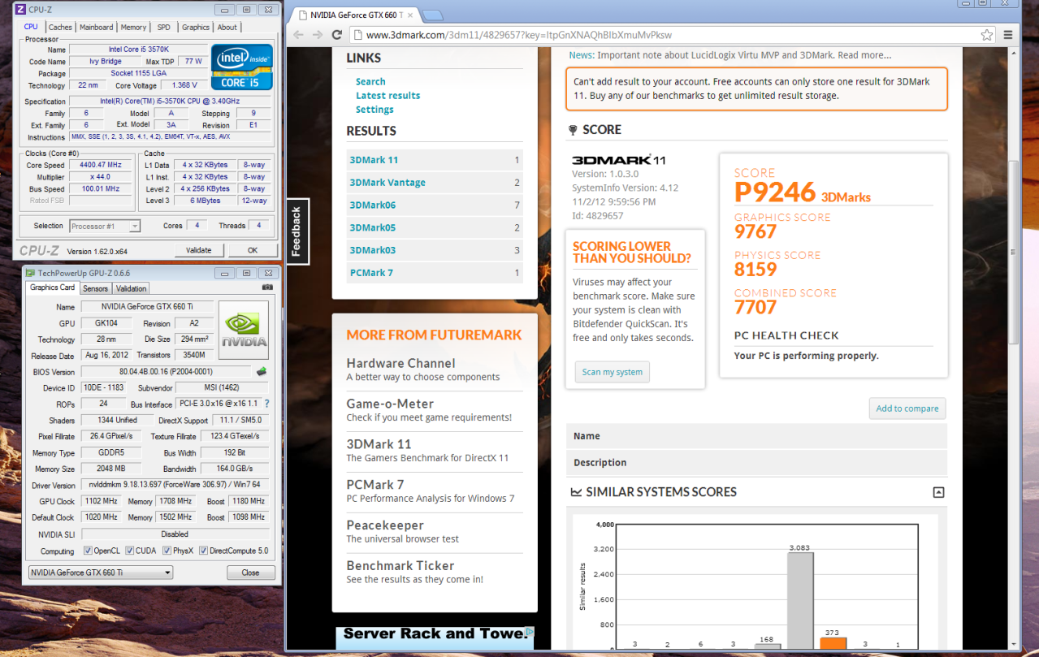
Task: Click the gray 3,083 bar in the chart
Action: click(x=800, y=601)
